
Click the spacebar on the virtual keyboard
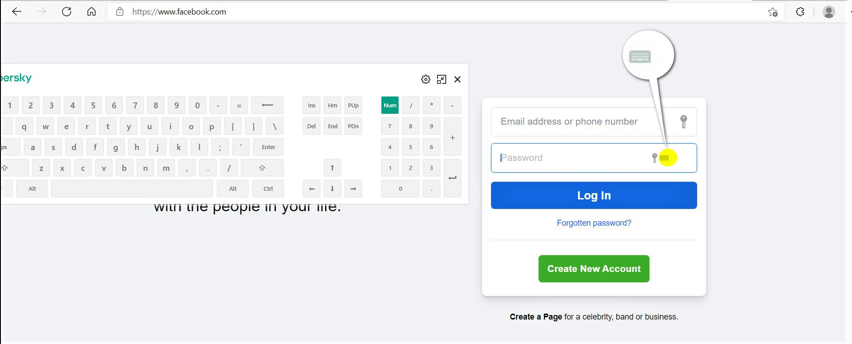click(132, 189)
